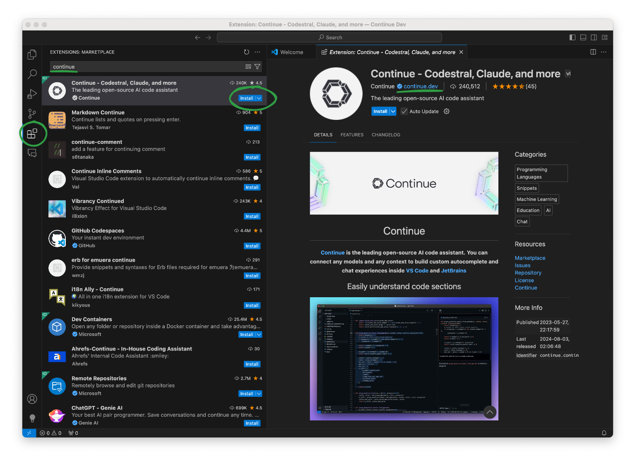Open the code editor screenshot thumbnail
This screenshot has height=463, width=635.
[404, 359]
